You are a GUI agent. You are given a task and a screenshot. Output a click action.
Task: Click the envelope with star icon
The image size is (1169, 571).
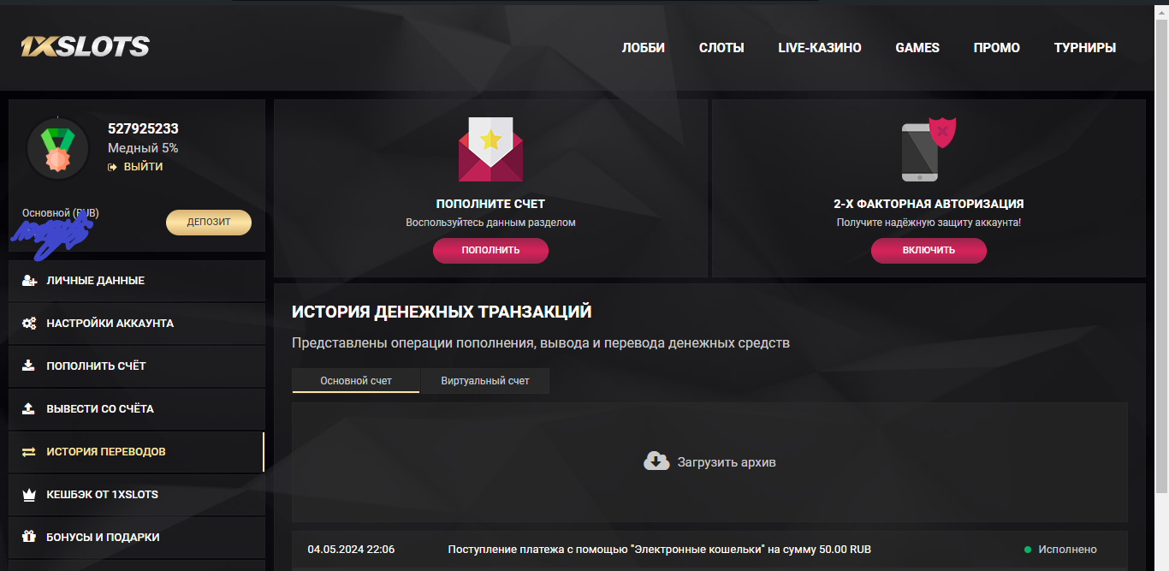(x=490, y=149)
